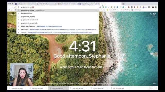Select top 'google search console - Google Search' suggestion
Viewport: 165px width, 92px height.
(x=57, y=10)
